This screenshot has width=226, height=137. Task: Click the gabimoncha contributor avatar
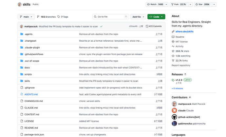tap(174, 124)
